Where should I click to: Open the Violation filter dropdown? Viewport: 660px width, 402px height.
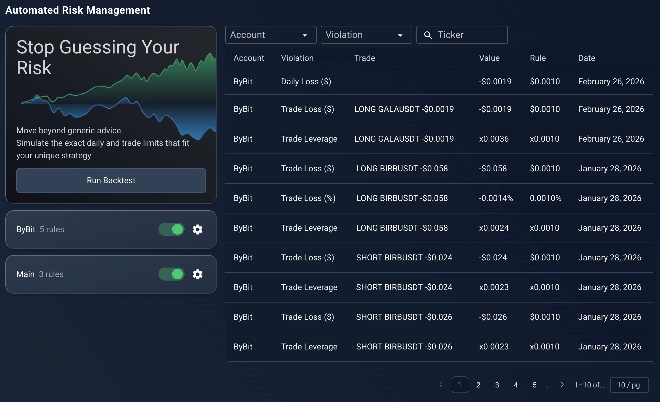click(x=366, y=35)
